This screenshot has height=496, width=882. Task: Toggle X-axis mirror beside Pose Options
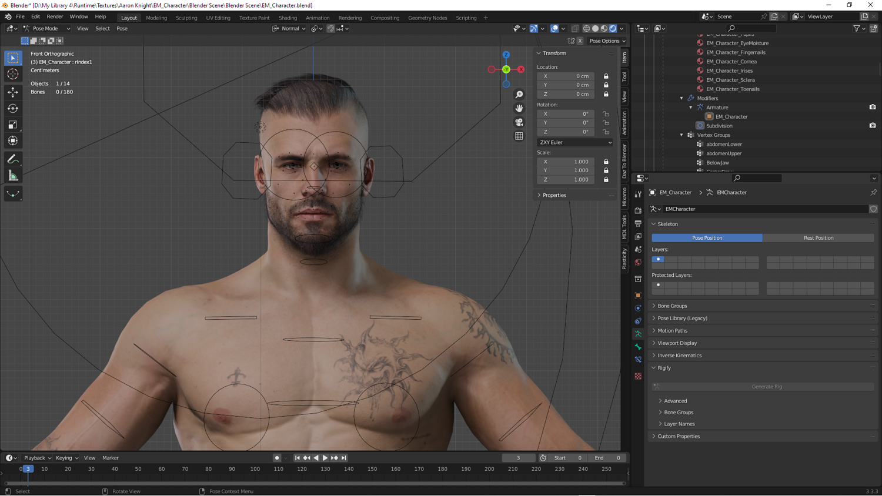[x=580, y=41]
